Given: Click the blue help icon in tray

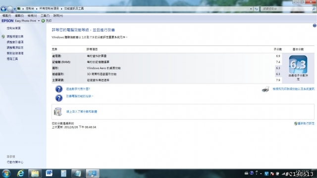Looking at the screenshot, I should 252,173.
